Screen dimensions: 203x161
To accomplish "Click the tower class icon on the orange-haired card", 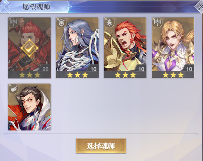I will [110, 22].
